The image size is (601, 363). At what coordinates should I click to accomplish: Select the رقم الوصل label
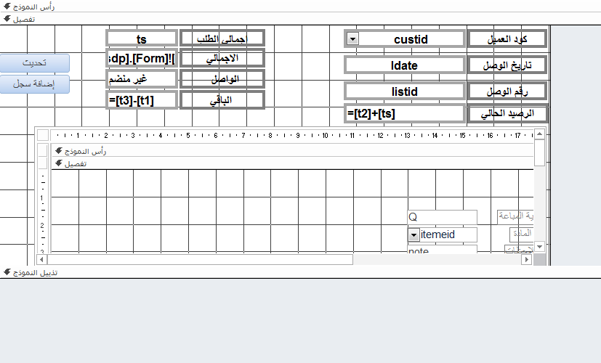[x=507, y=91]
